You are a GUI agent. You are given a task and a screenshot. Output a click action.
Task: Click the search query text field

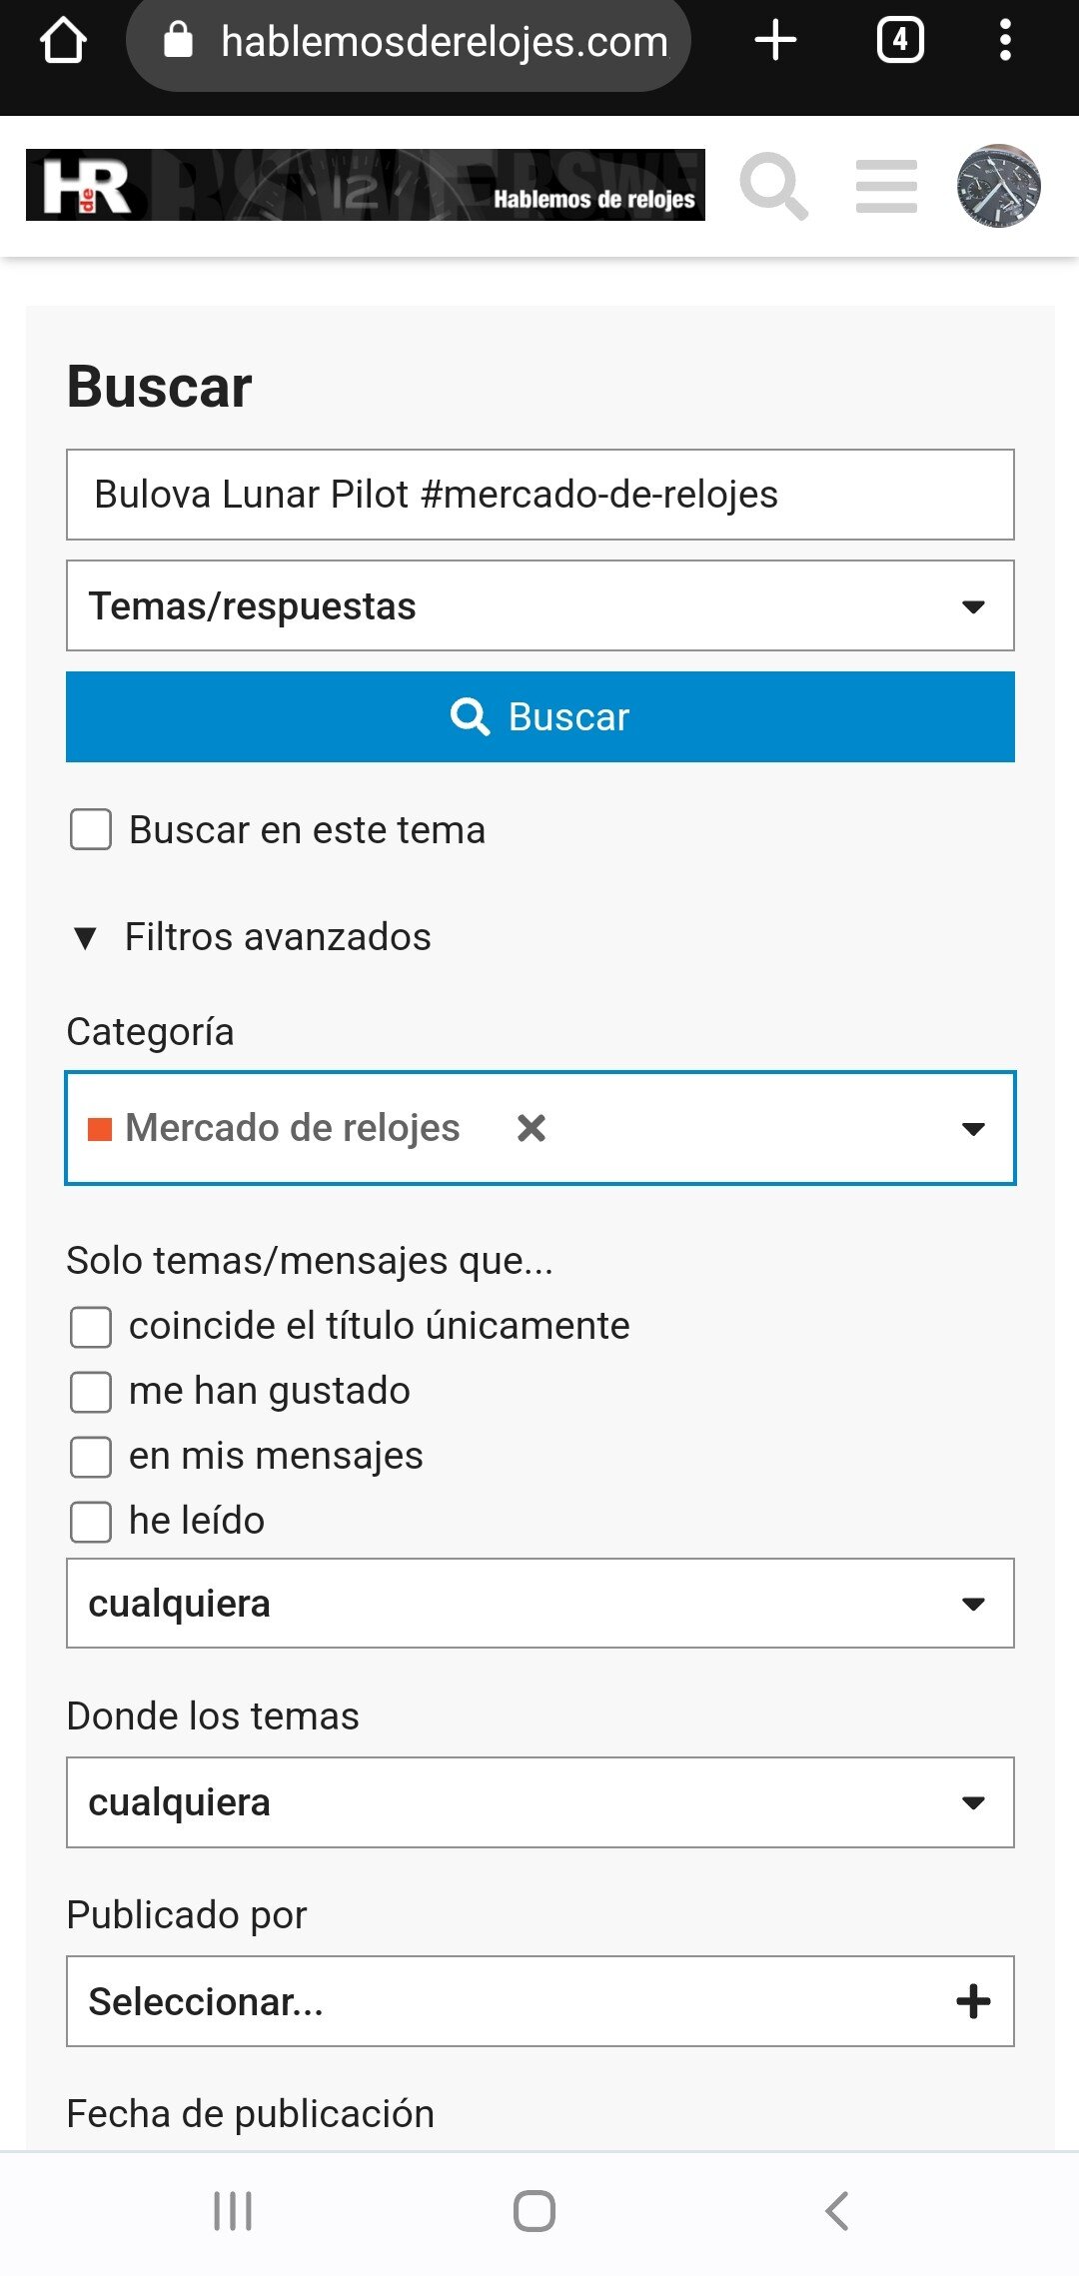tap(539, 495)
